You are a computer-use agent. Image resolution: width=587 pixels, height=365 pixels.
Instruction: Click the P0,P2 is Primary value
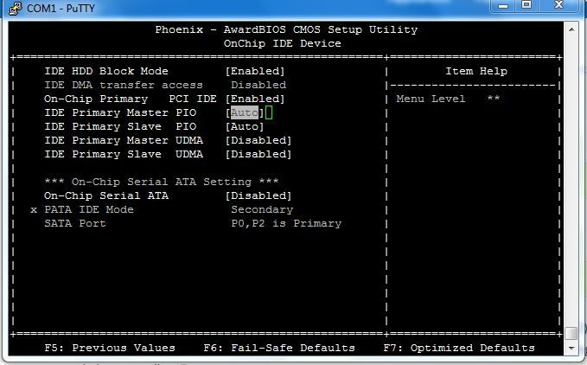[x=286, y=224]
